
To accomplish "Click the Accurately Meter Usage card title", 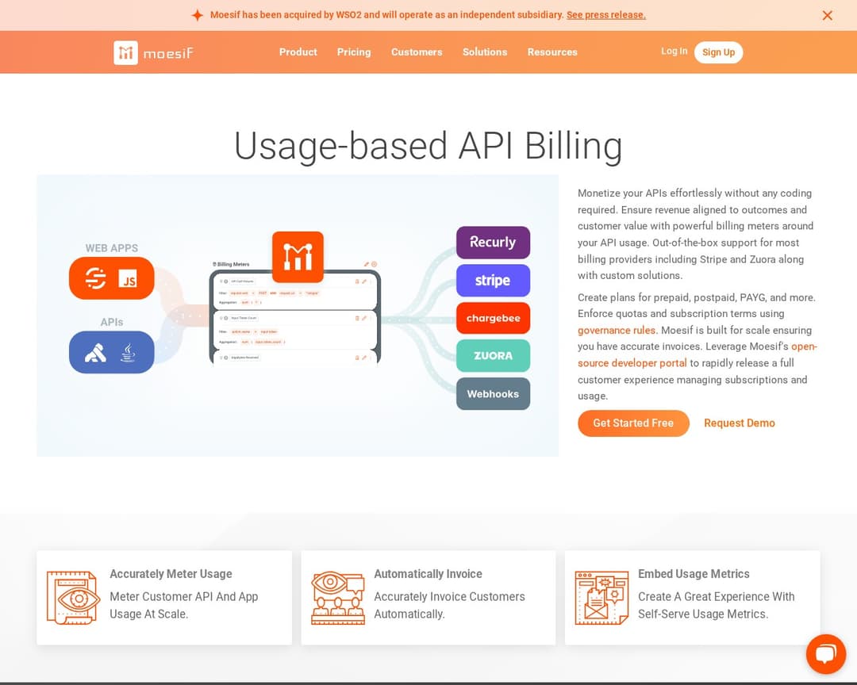I will 171,573.
